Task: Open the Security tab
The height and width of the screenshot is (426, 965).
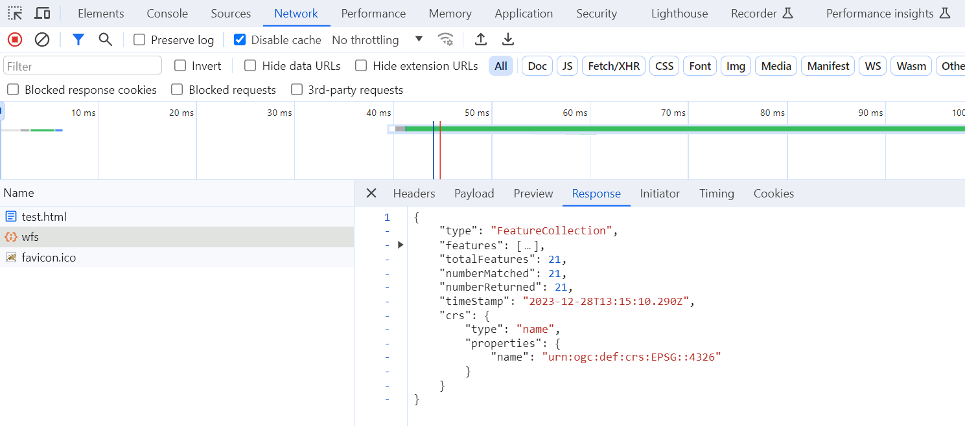Action: (597, 13)
